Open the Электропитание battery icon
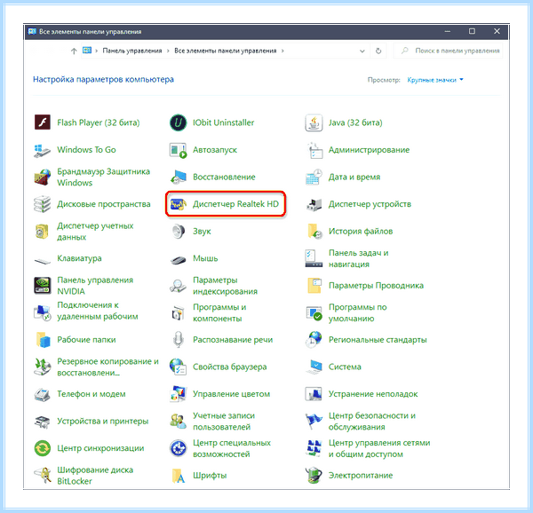The width and height of the screenshot is (533, 513). tap(314, 476)
